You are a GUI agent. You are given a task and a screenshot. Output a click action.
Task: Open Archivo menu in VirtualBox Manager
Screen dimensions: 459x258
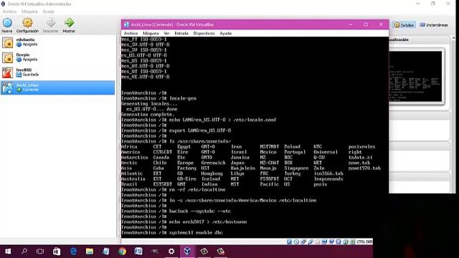[x=9, y=11]
